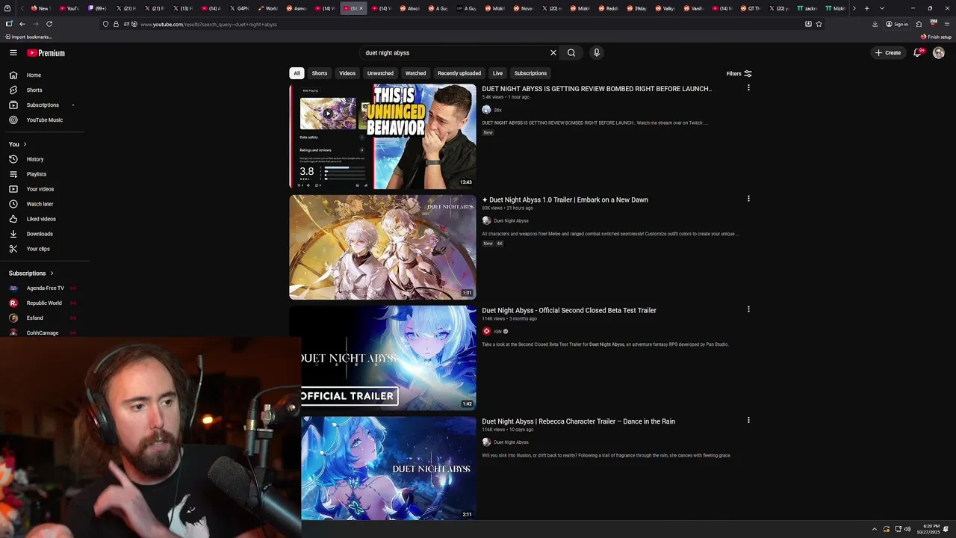
Task: Start voice search with the microphone icon
Action: tap(596, 53)
